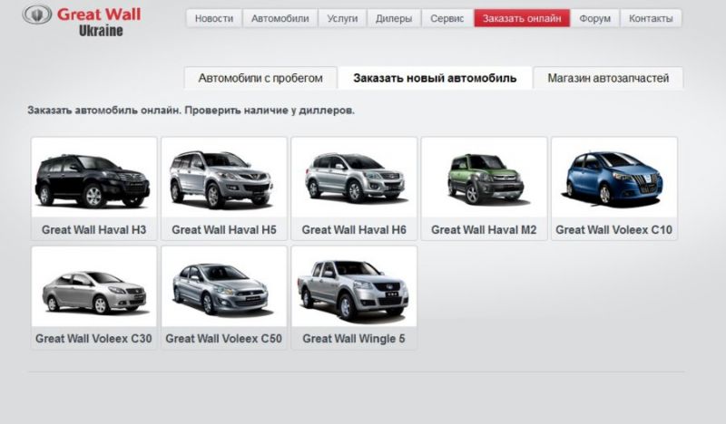Click the Great Wall Wingle 5 text label
The width and height of the screenshot is (726, 424).
(354, 339)
